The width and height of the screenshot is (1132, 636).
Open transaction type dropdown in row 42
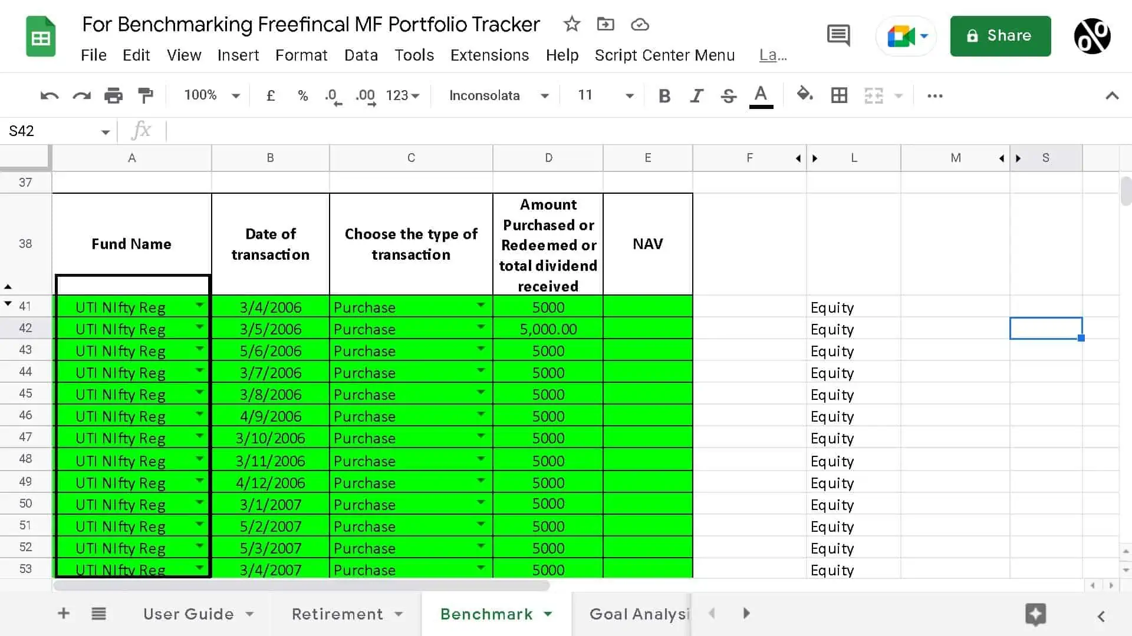click(481, 327)
